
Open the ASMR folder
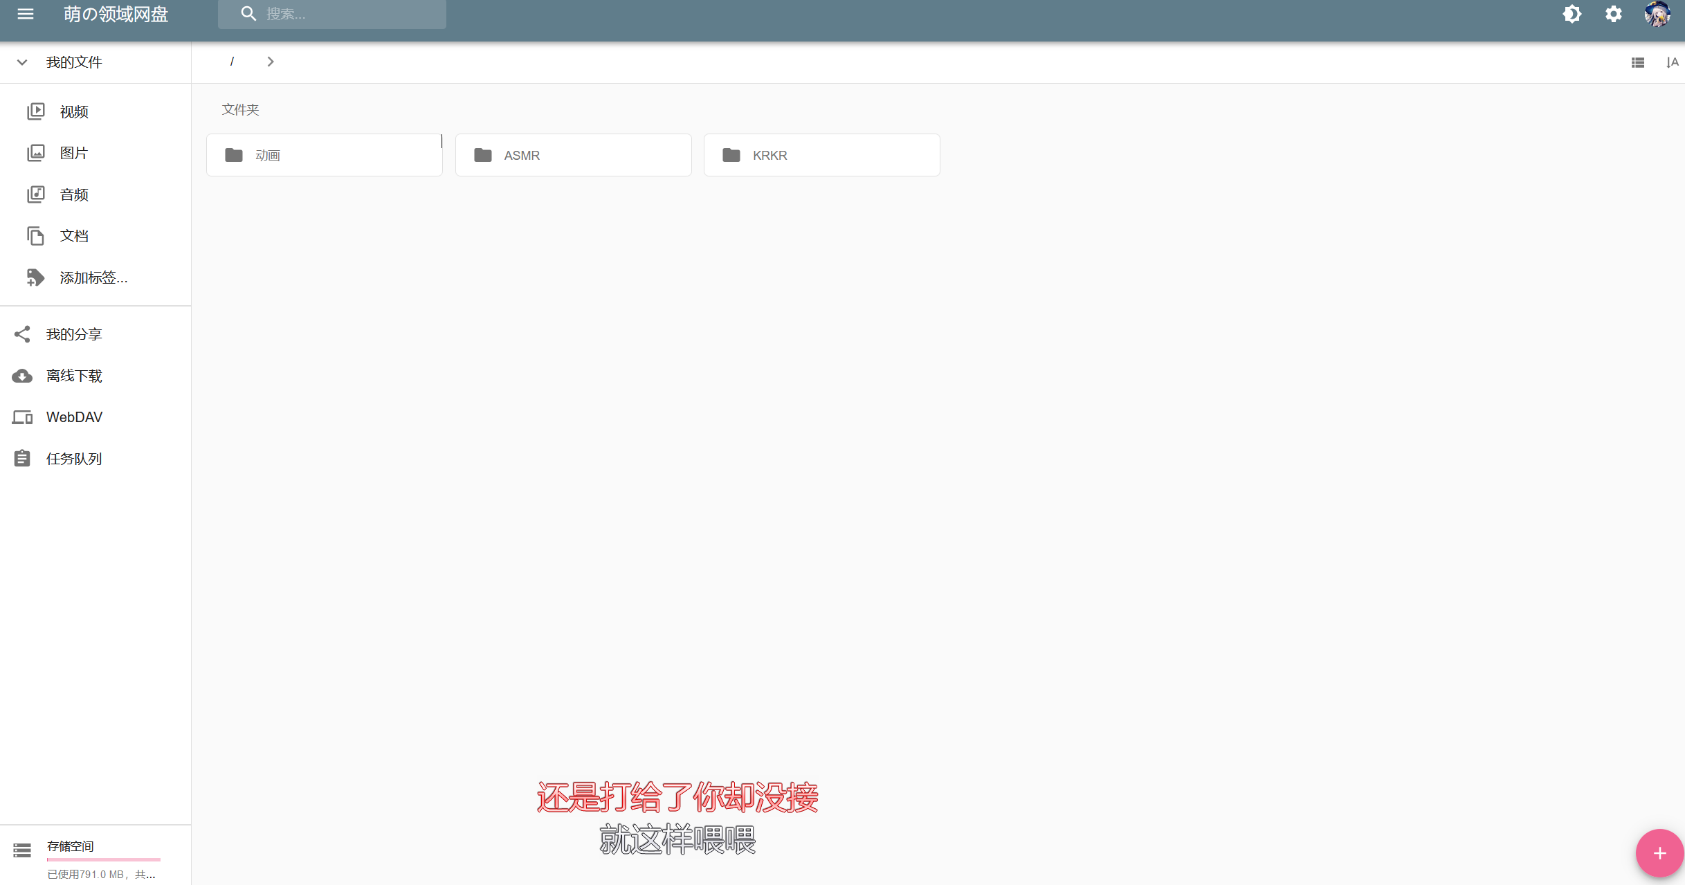(573, 154)
